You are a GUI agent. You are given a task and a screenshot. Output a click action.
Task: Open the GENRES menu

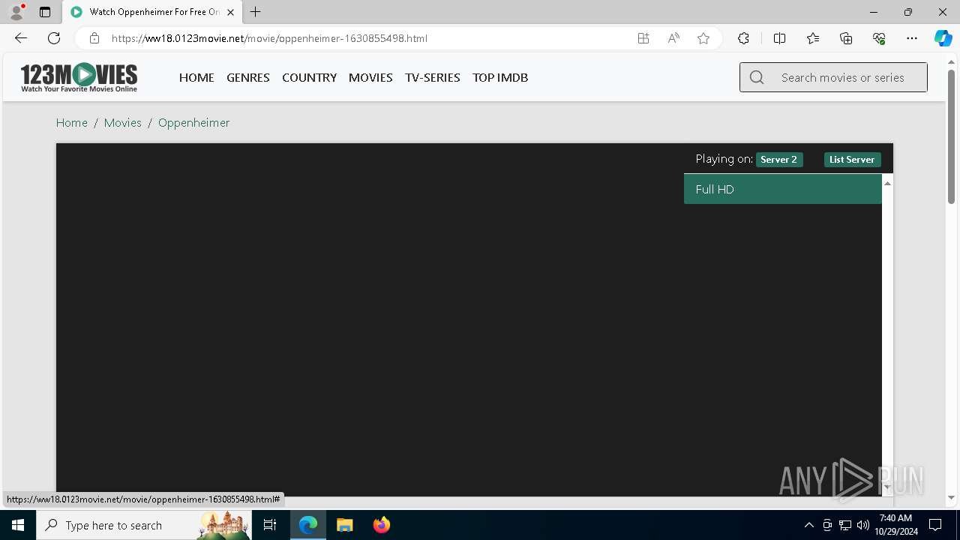click(248, 77)
